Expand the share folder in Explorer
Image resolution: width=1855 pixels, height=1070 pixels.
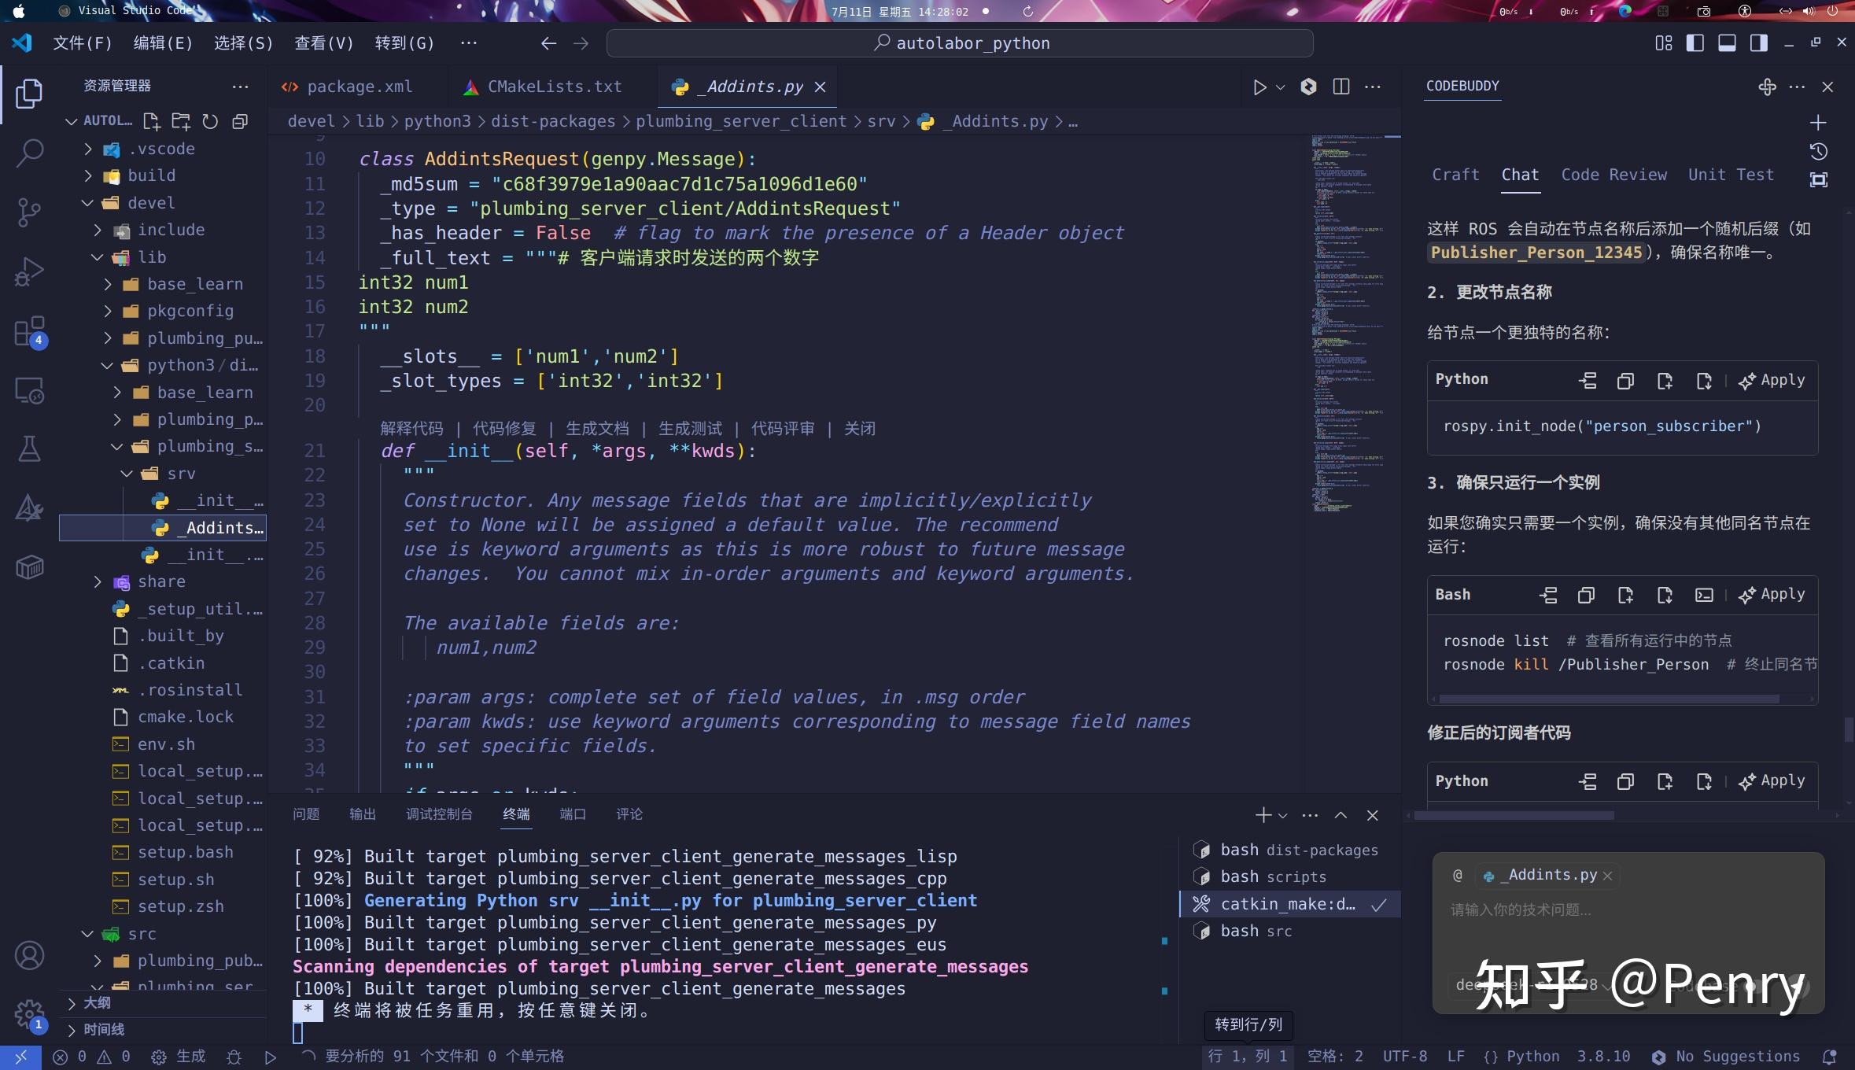pyautogui.click(x=98, y=581)
